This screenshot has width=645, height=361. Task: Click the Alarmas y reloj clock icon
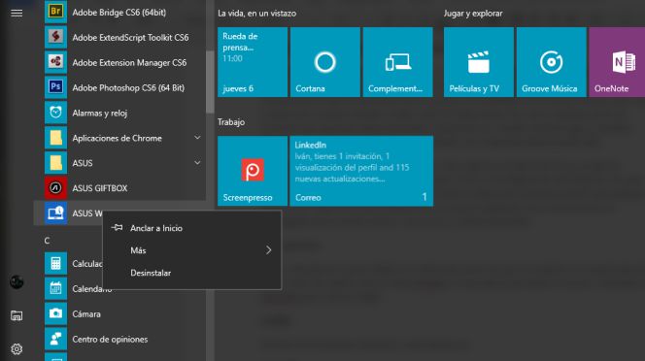55,113
